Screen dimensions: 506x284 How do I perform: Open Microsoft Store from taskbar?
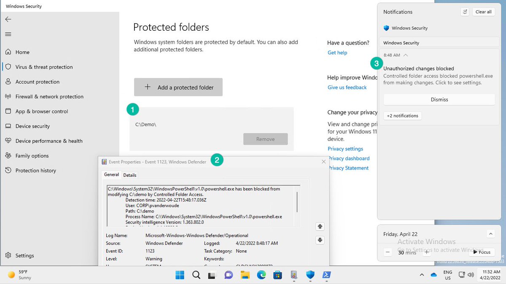[277, 275]
